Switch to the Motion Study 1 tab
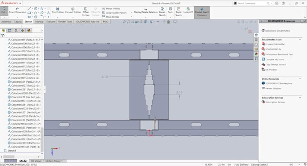The height and width of the screenshot is (166, 307). click(x=54, y=161)
